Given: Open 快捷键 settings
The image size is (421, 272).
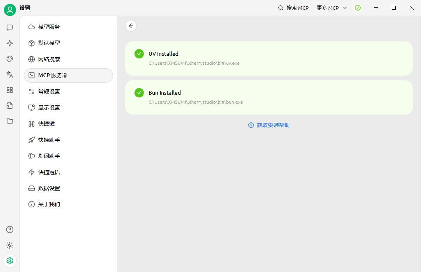Looking at the screenshot, I should click(x=69, y=124).
